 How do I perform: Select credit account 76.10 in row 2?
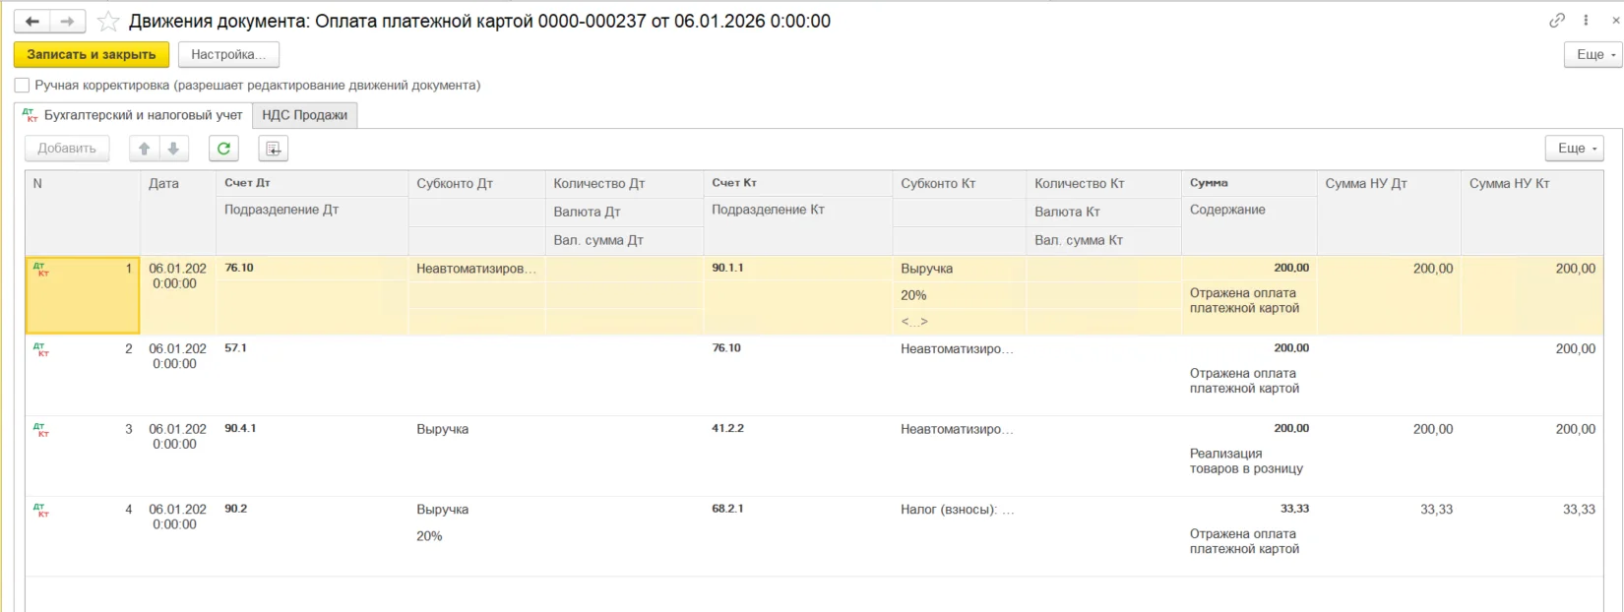click(x=798, y=348)
